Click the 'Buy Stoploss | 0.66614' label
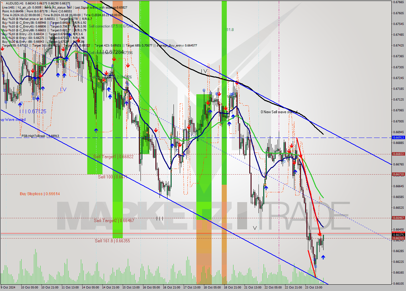Viewport: 406px width, 291px height. pyautogui.click(x=40, y=194)
